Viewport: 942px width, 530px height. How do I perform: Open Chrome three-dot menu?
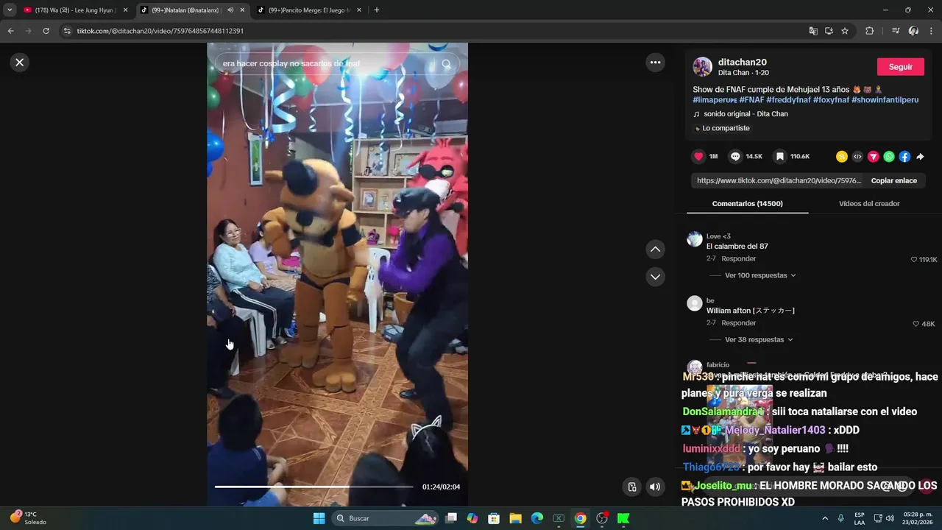click(x=931, y=31)
